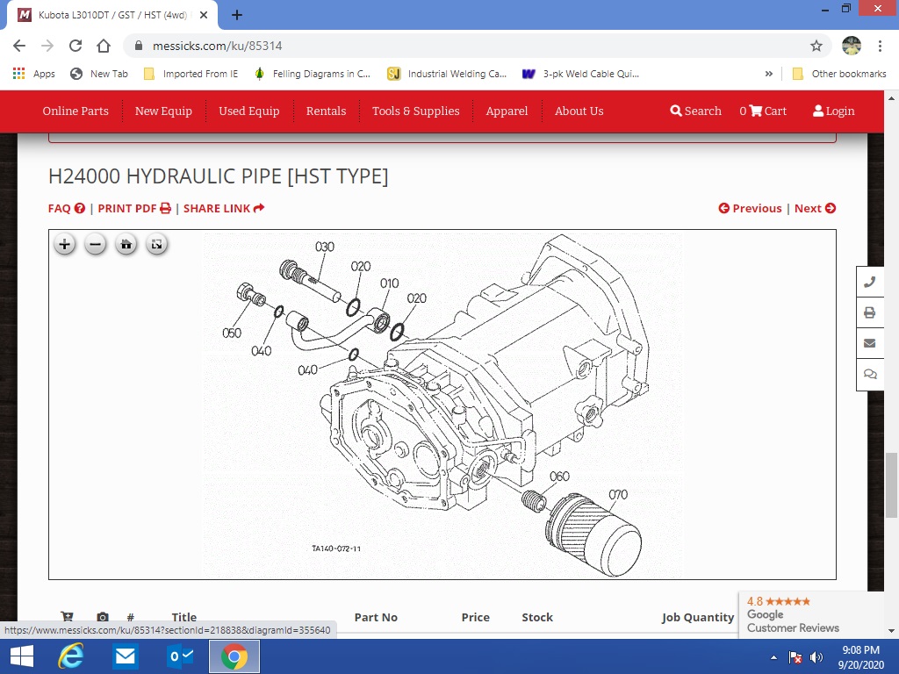Open the Chrome profile avatar
This screenshot has width=899, height=674.
[x=852, y=46]
